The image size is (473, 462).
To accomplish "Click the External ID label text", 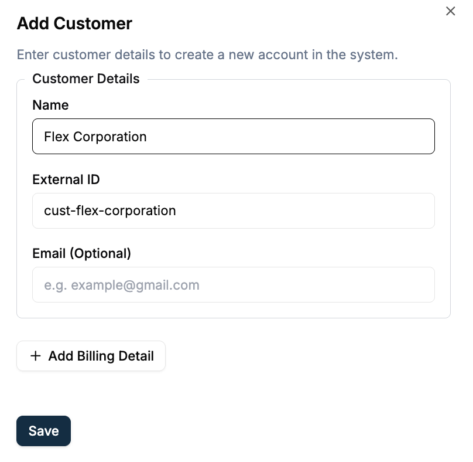I will [x=66, y=180].
